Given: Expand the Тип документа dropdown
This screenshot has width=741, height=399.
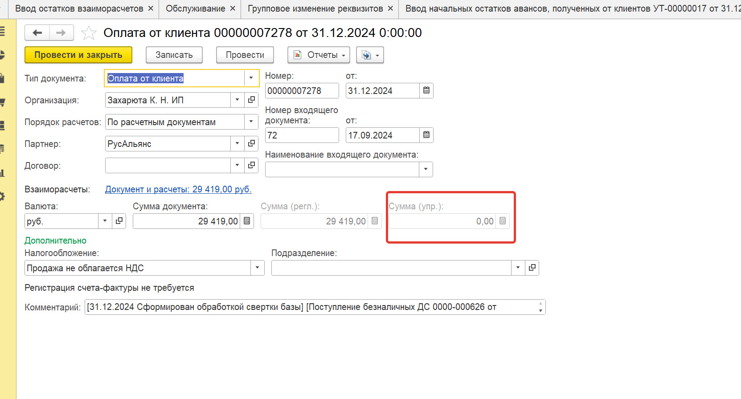Looking at the screenshot, I should click(x=251, y=78).
